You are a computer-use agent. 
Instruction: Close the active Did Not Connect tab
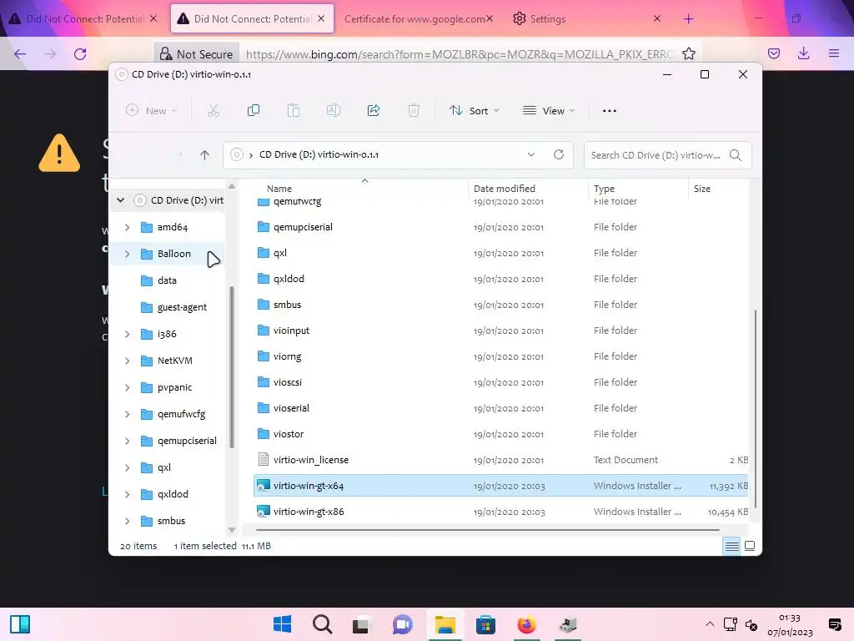(x=321, y=18)
